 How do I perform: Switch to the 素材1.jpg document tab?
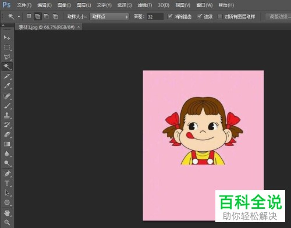[47, 27]
